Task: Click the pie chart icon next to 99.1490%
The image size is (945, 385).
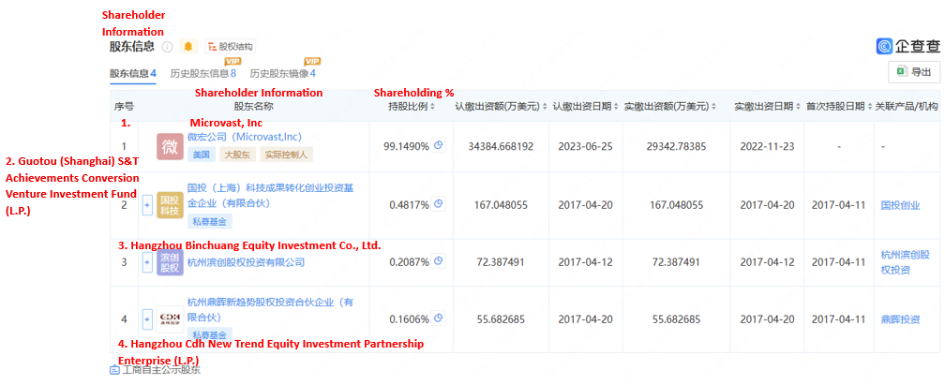Action: (x=439, y=146)
